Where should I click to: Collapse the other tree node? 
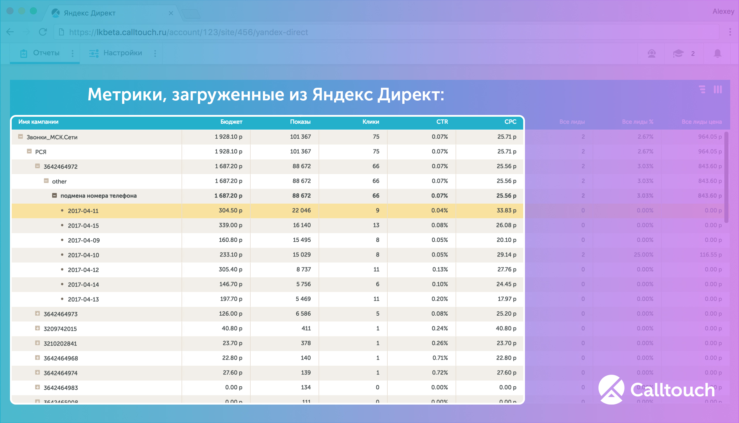click(x=46, y=181)
